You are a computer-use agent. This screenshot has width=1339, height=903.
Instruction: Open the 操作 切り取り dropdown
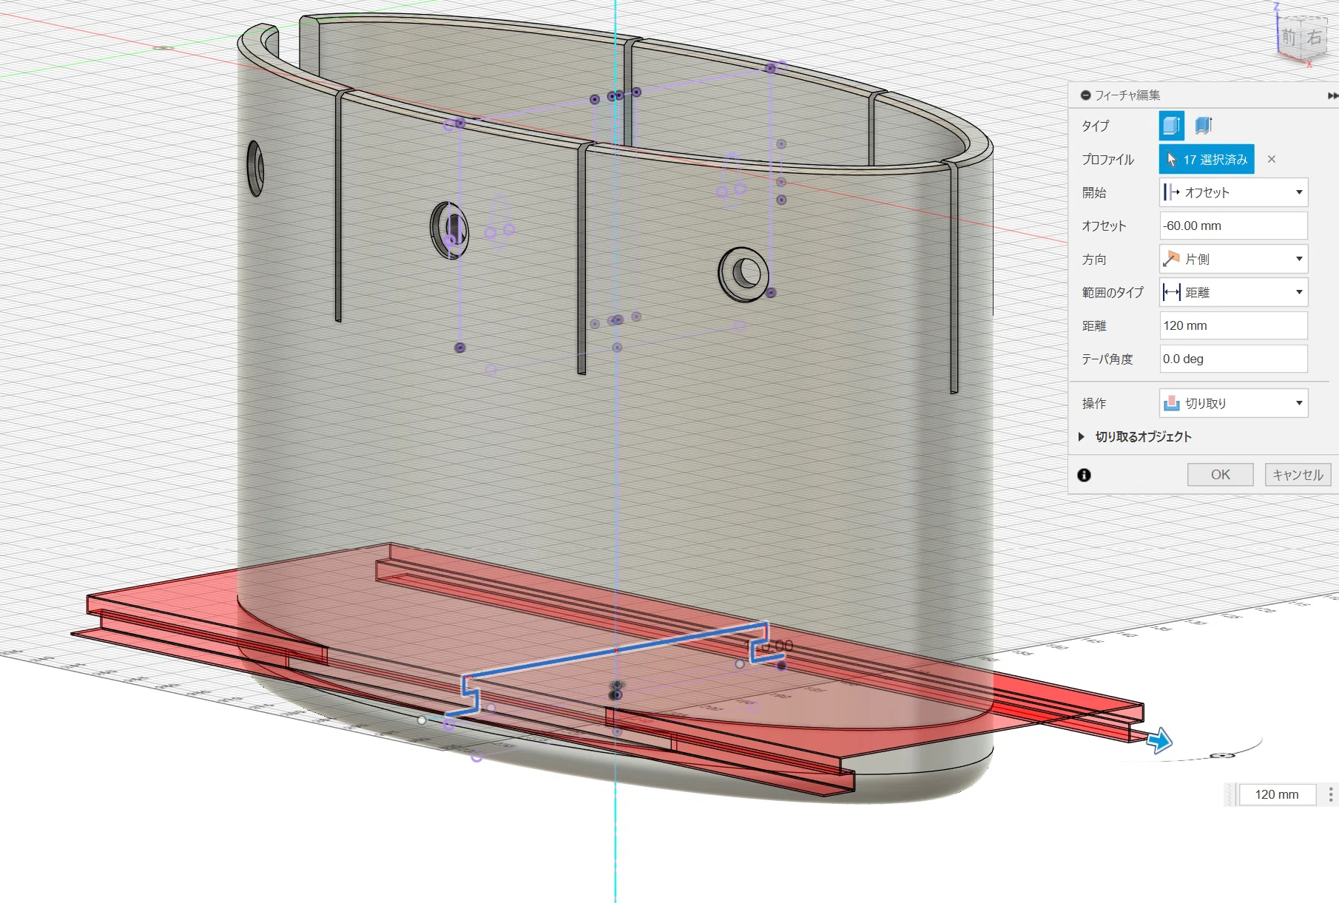1233,403
